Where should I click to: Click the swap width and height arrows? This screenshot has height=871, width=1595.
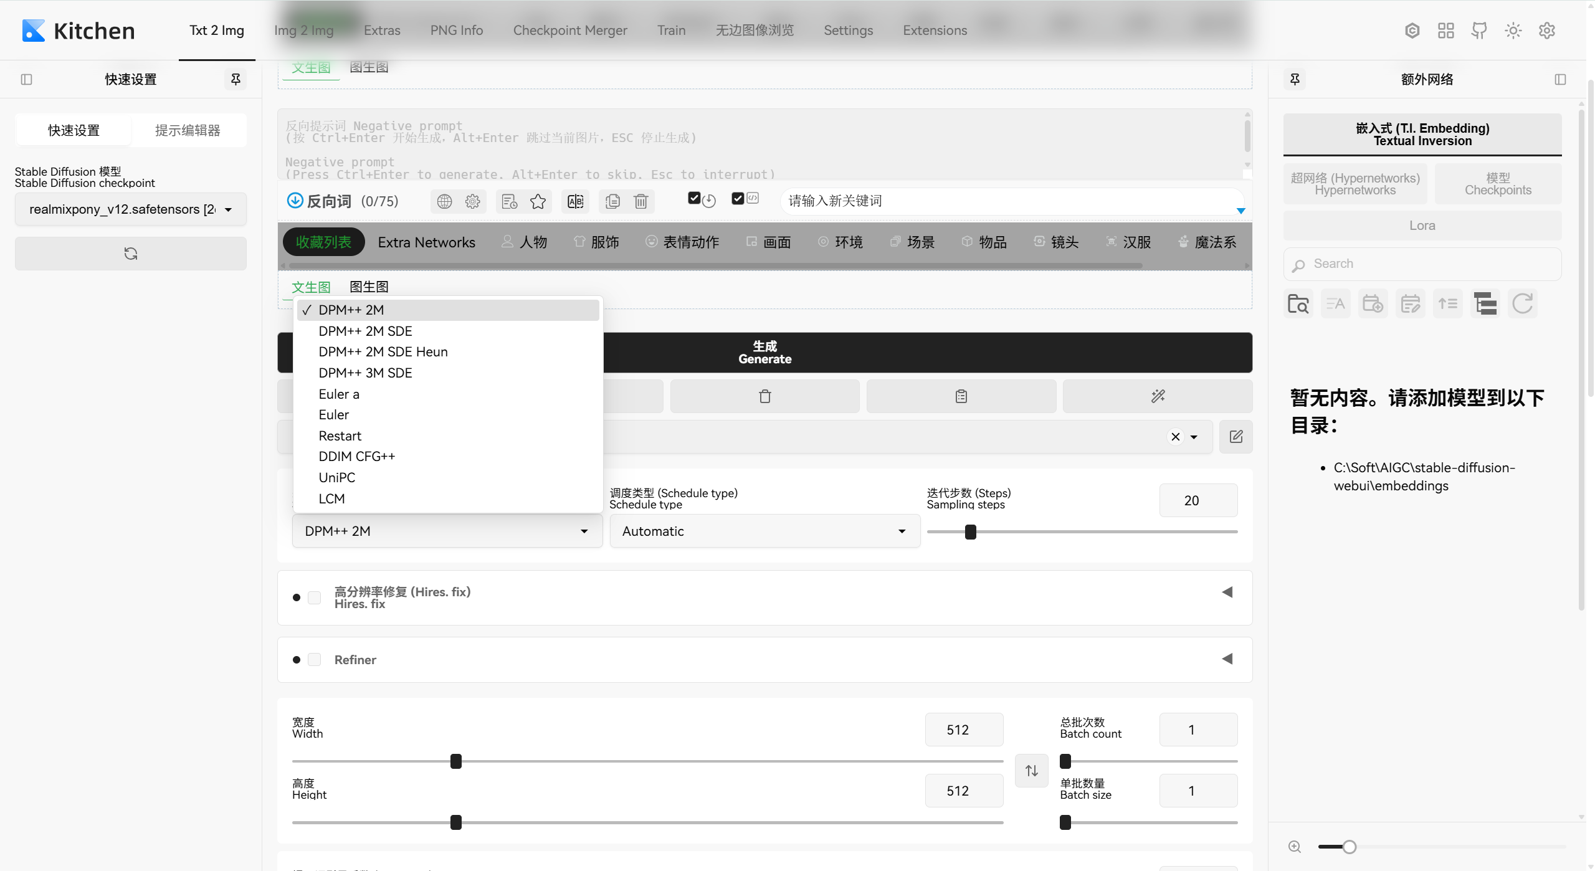[x=1032, y=771]
